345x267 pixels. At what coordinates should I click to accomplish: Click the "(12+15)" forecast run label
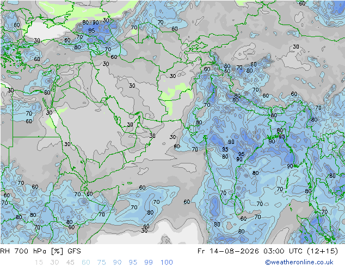pos(322,251)
